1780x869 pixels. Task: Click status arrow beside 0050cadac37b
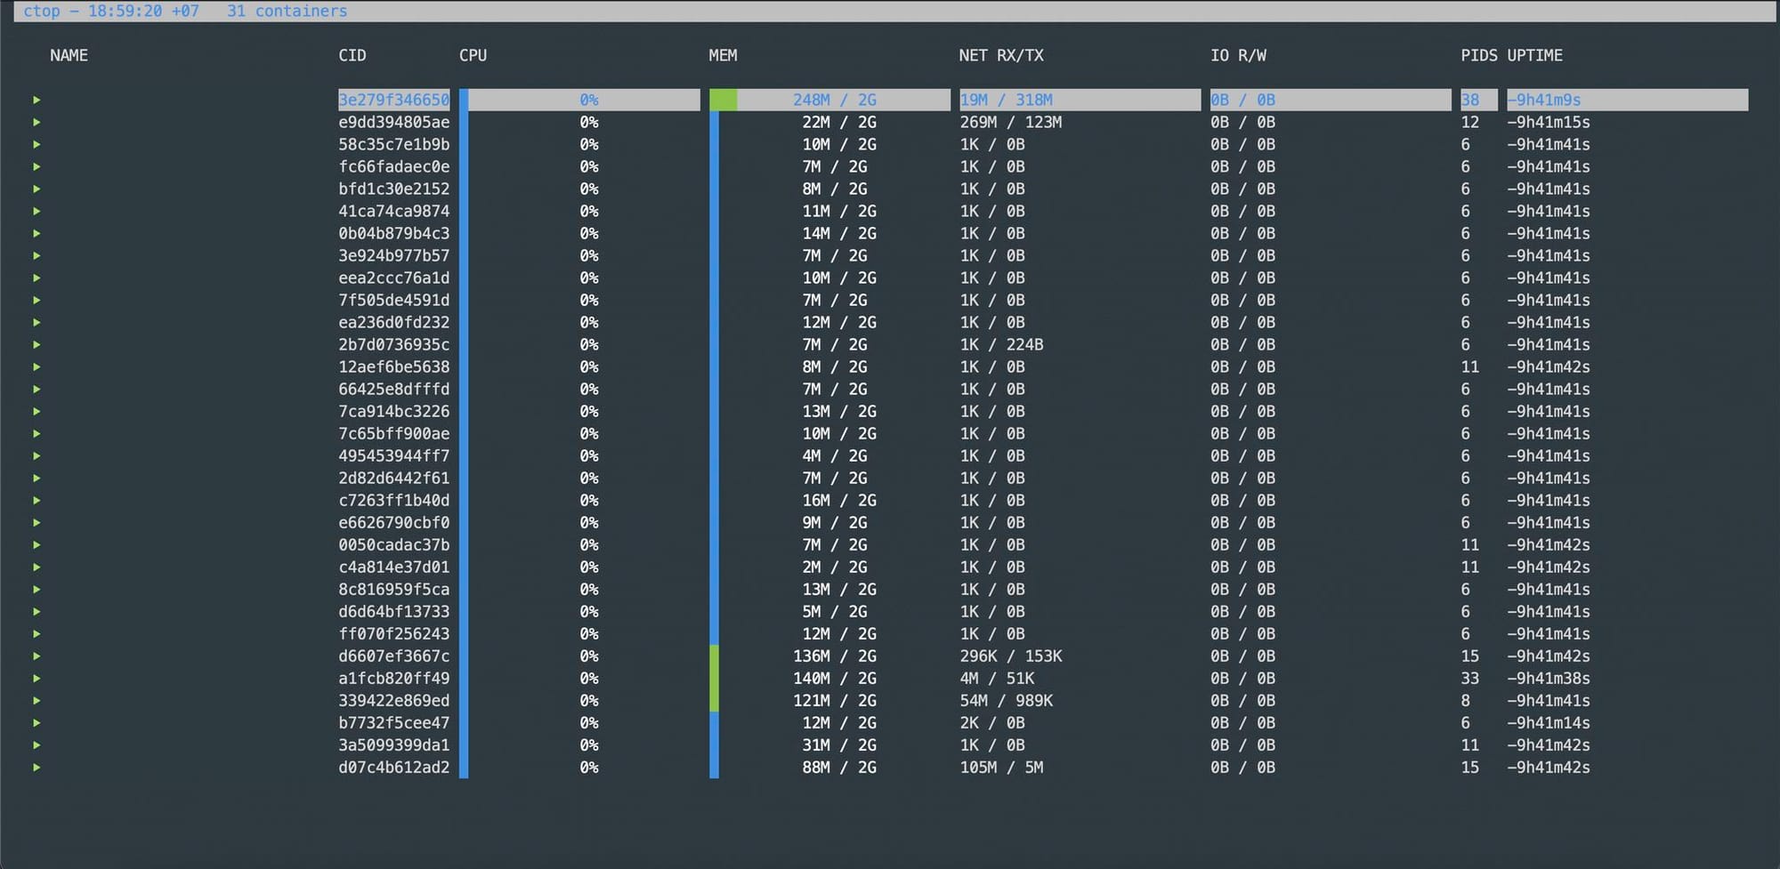click(36, 544)
